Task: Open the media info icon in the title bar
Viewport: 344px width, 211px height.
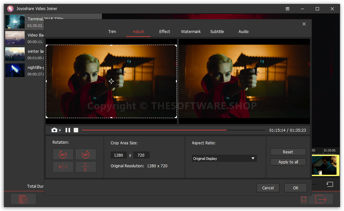Action: click(287, 9)
